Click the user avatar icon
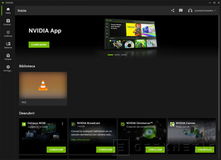This screenshot has width=221, height=160. point(190,11)
